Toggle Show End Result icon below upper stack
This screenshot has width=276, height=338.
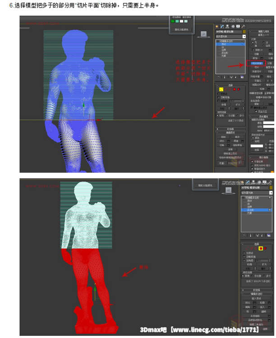(x=225, y=77)
